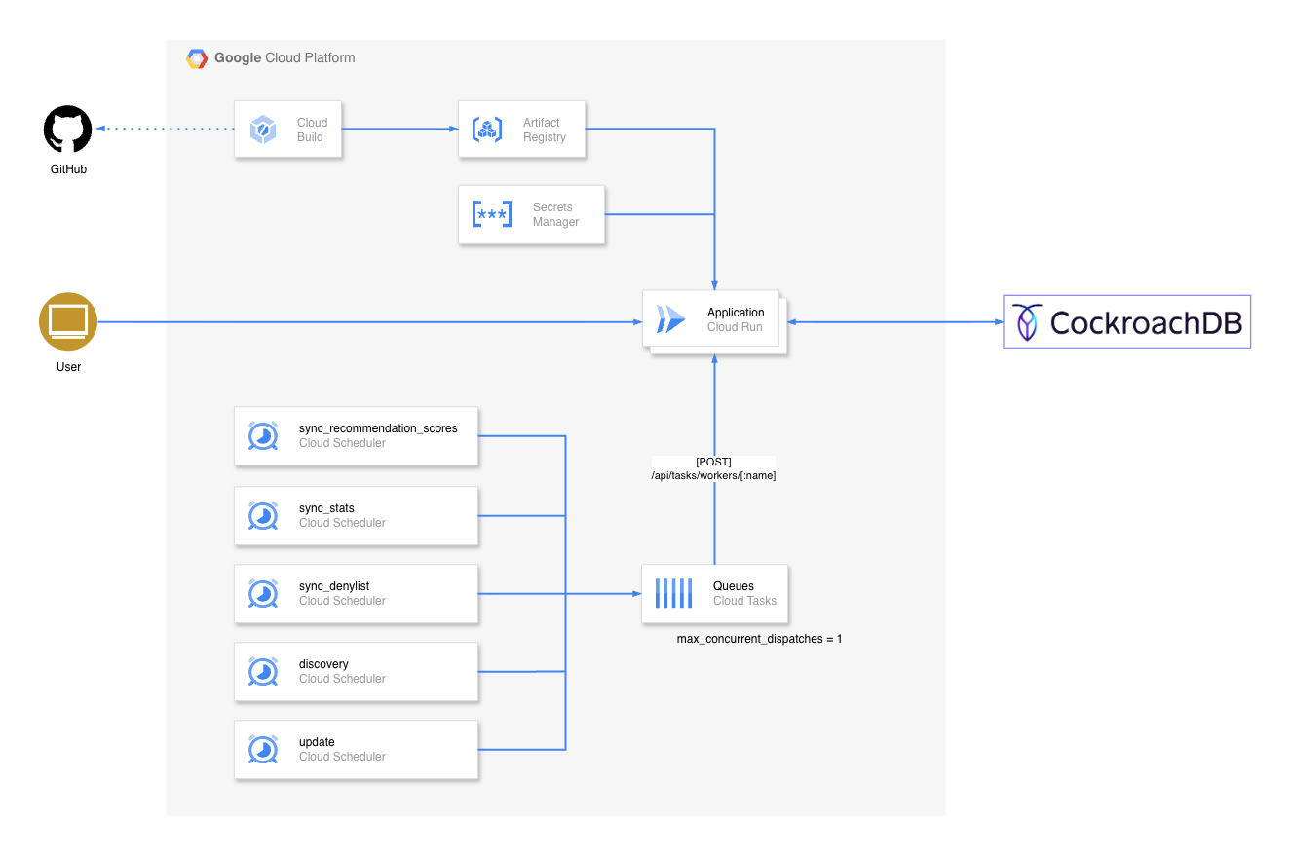Select the [POST] /api/tasks/workers label
Viewport: 1290px width, 855px height.
point(713,468)
